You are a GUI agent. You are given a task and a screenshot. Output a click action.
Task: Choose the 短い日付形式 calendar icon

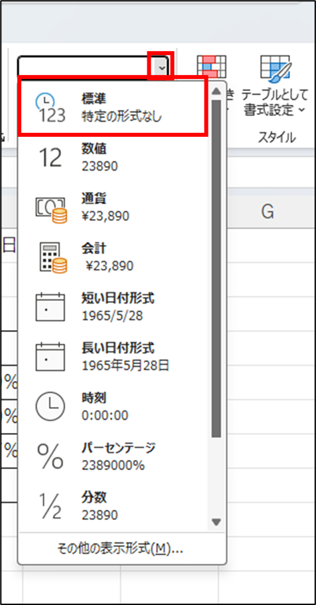[x=50, y=307]
